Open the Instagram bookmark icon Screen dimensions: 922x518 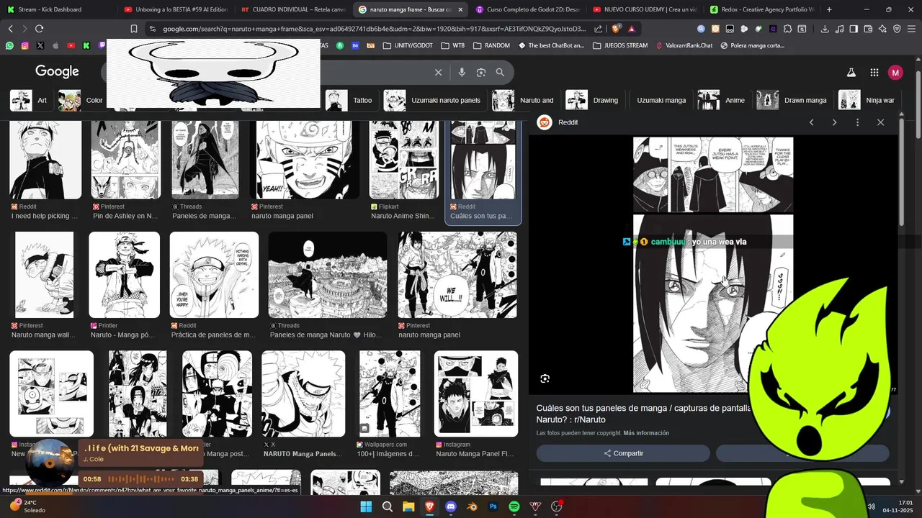24,45
